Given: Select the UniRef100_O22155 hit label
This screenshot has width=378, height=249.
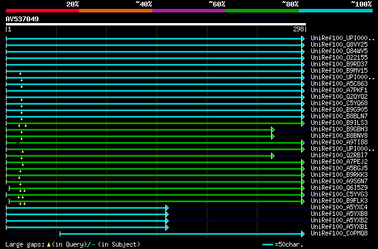Looking at the screenshot, I should click(x=339, y=58).
